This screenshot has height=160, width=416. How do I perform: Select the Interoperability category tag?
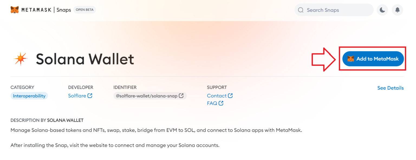click(29, 96)
